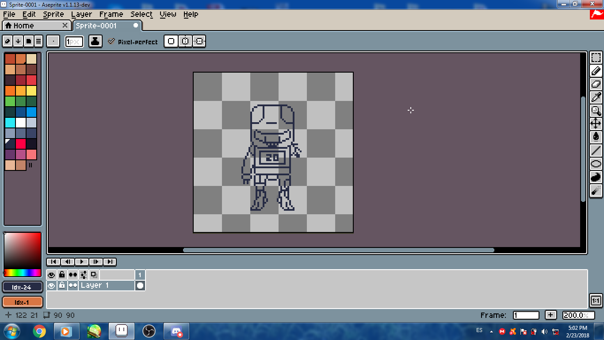Click the rainbow hue strip in color picker

pyautogui.click(x=22, y=273)
